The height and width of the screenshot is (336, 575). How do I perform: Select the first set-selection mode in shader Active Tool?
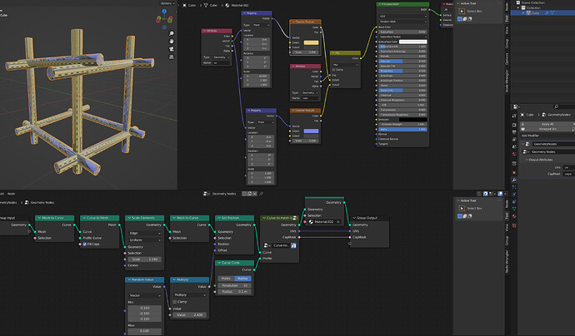coord(460,19)
